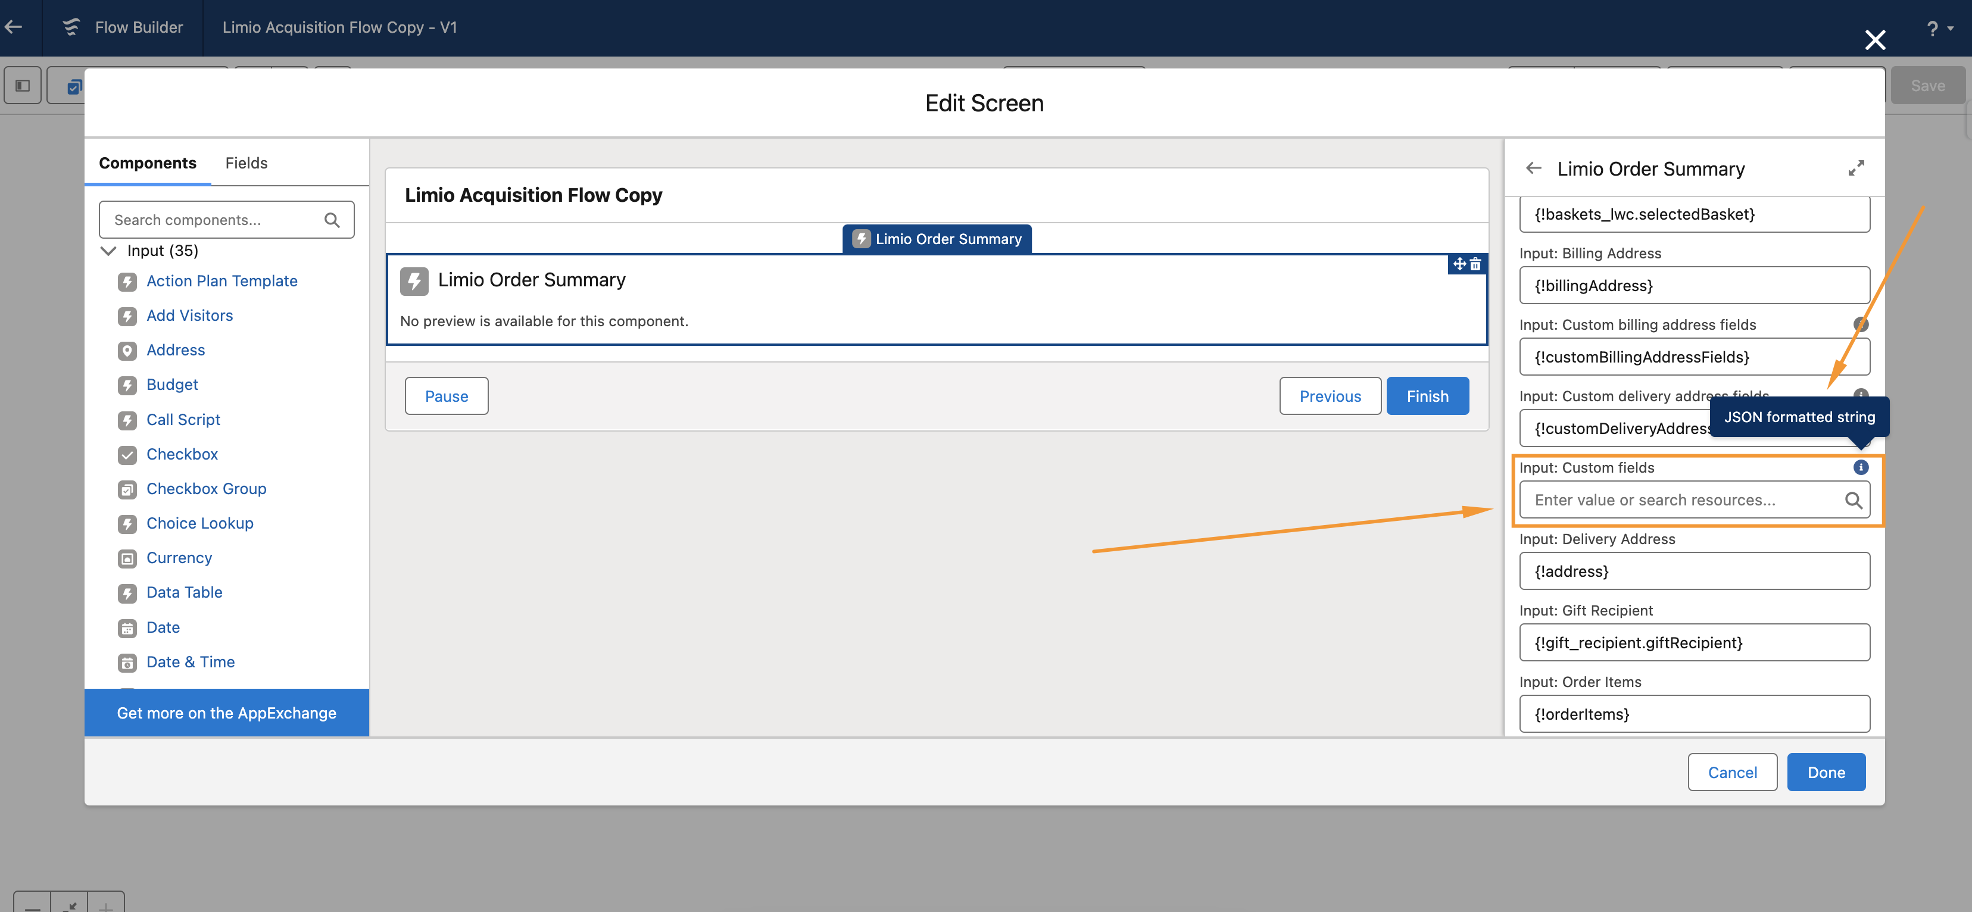
Task: Select the Add Visitors component label
Action: coord(190,316)
